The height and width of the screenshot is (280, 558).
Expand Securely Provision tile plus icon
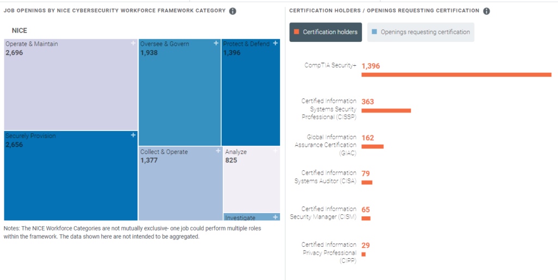click(x=134, y=135)
